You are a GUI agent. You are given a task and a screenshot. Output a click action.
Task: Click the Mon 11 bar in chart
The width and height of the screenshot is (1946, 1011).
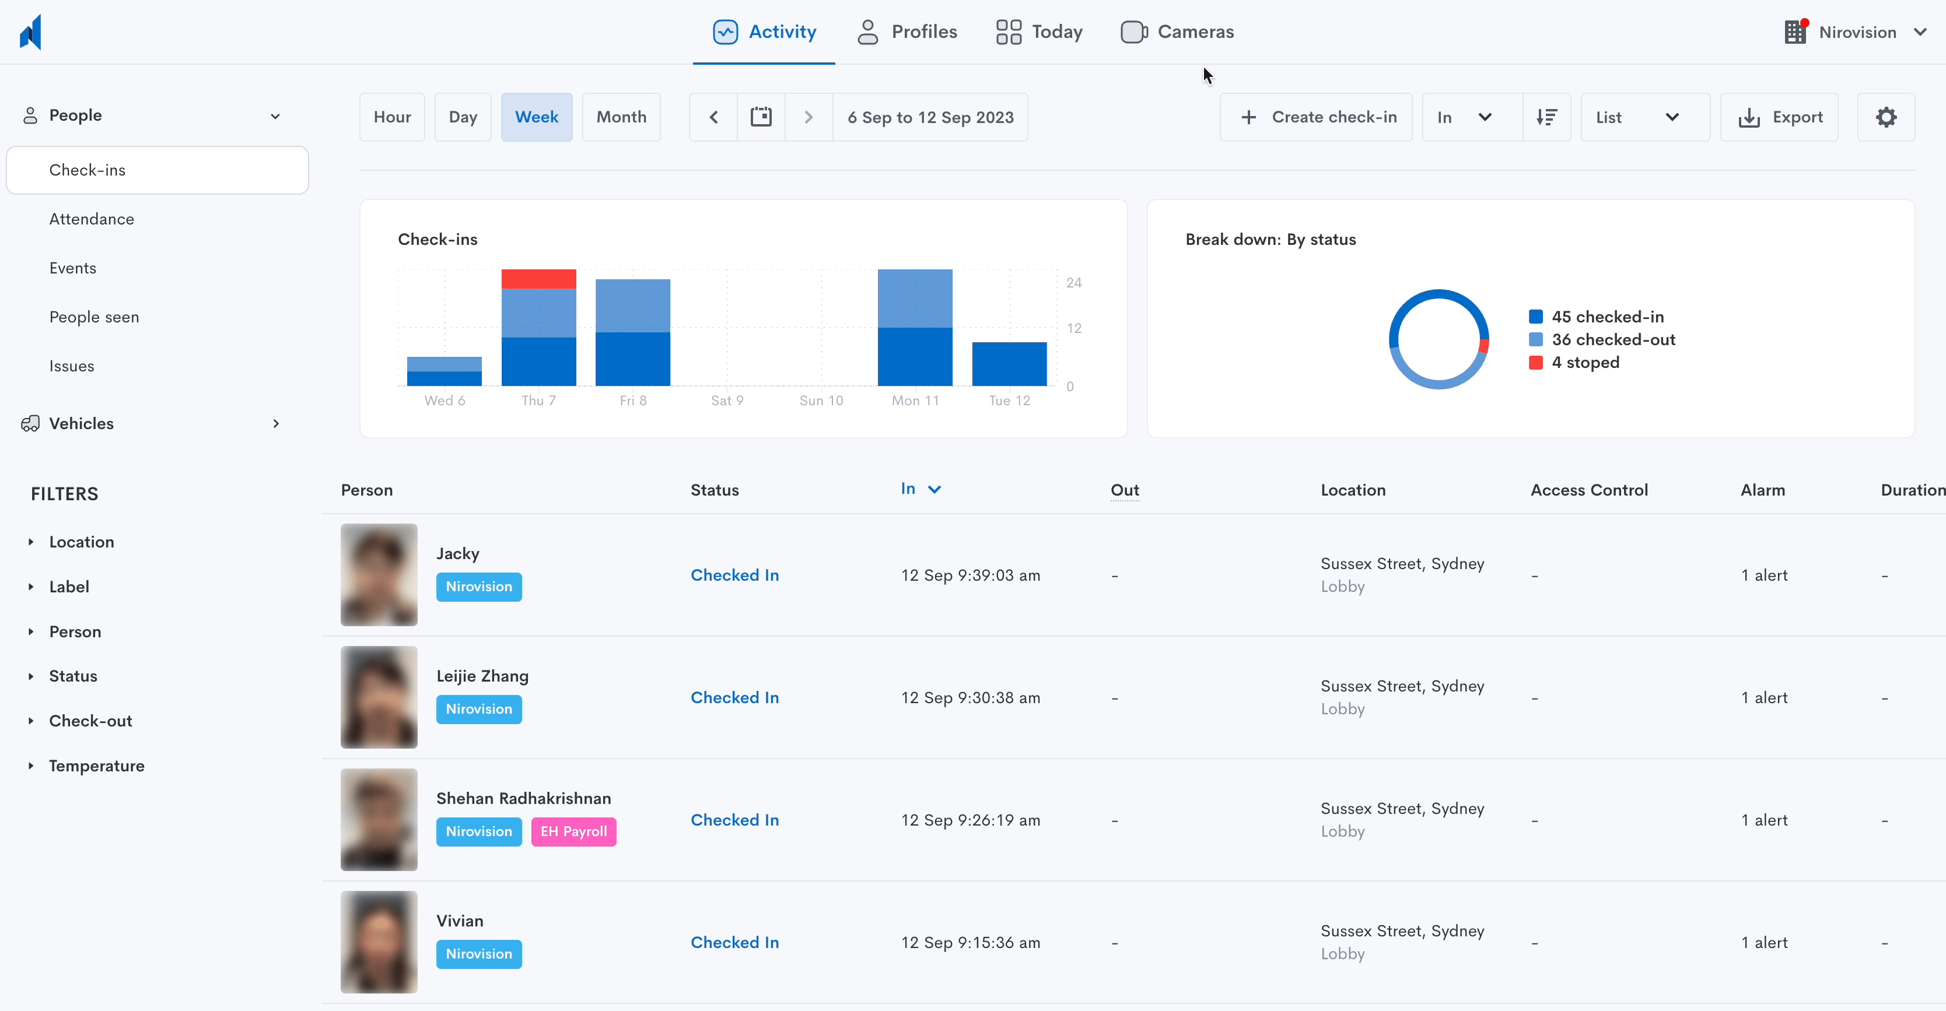tap(915, 328)
